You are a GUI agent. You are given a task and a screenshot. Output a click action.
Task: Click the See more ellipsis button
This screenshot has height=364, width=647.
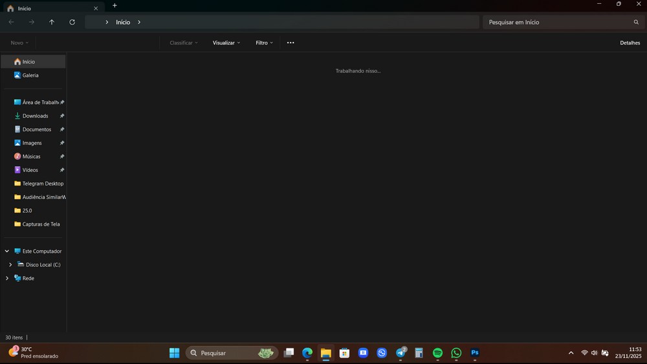coord(291,43)
